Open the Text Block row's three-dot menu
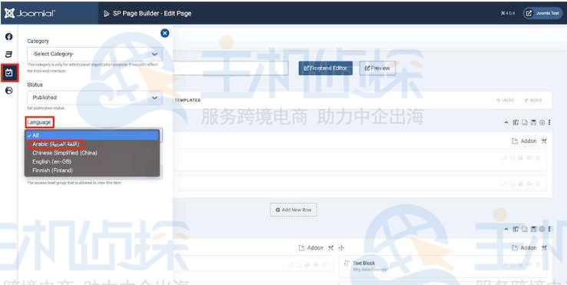 pos(549,229)
